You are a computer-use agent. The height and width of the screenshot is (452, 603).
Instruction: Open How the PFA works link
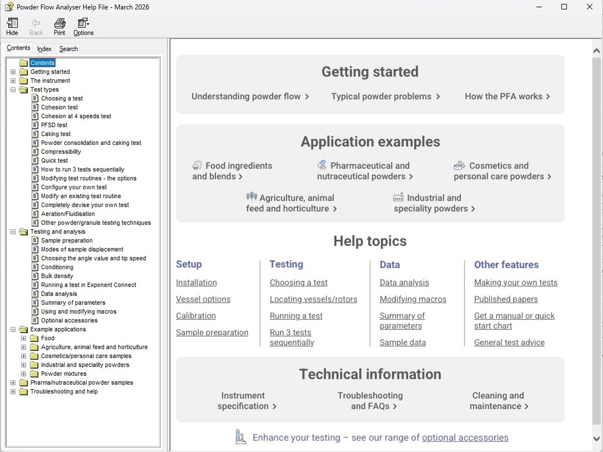pos(507,96)
